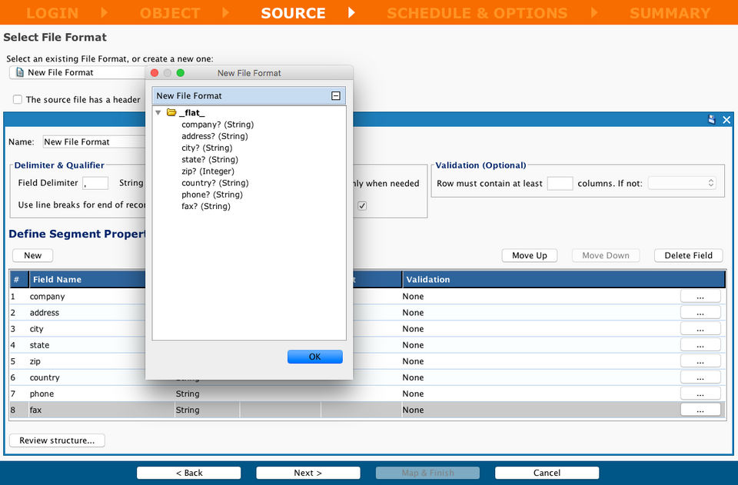Select 'city? (String)' in the tree
738x485 pixels.
coord(207,148)
